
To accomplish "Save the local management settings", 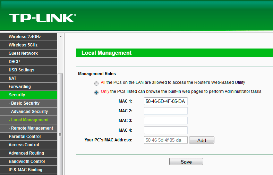I will 186,162.
